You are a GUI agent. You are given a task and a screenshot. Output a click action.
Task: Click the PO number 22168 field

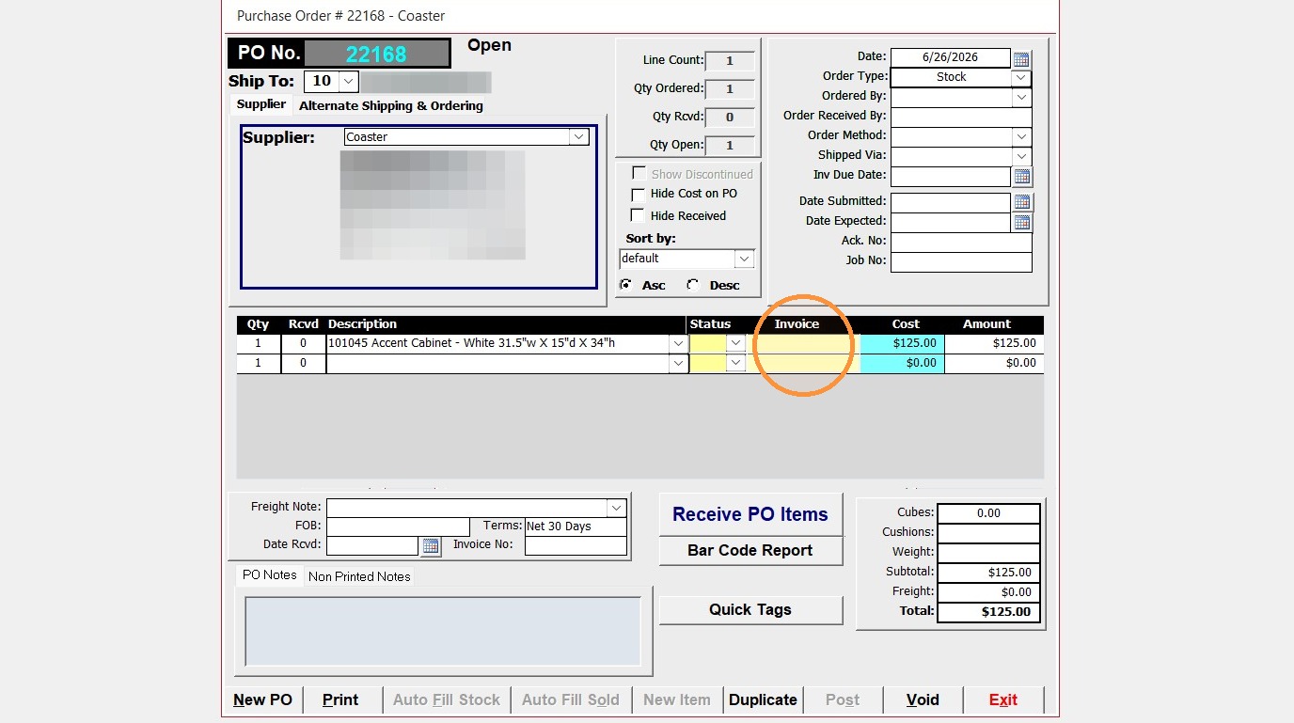pyautogui.click(x=376, y=54)
